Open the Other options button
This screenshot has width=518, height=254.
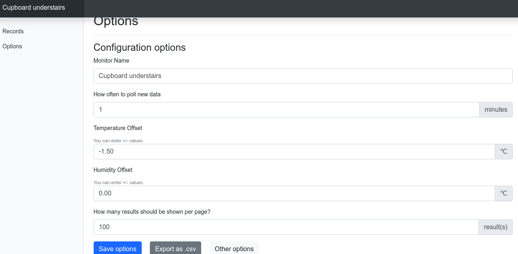[234, 249]
